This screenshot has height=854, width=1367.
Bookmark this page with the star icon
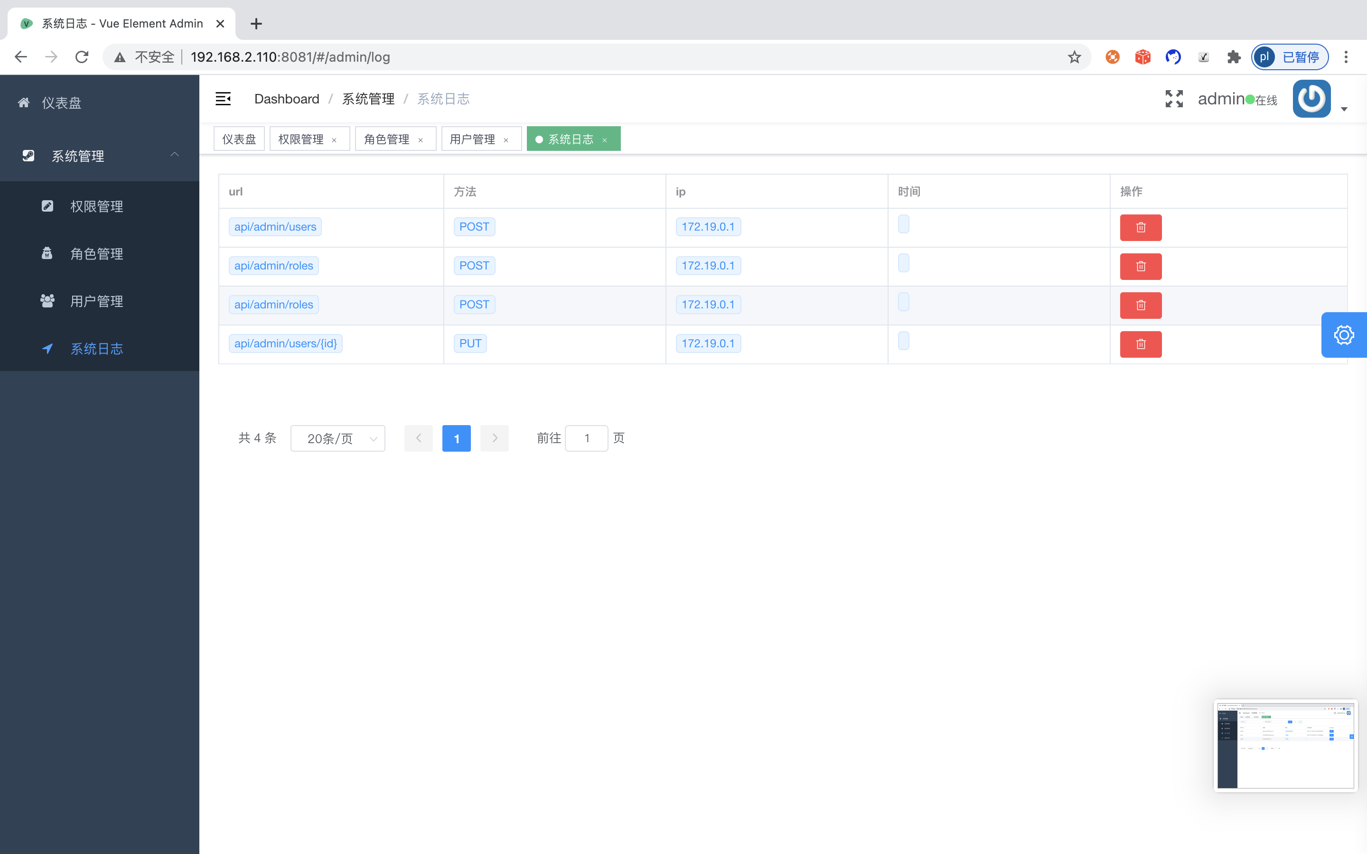click(1074, 57)
